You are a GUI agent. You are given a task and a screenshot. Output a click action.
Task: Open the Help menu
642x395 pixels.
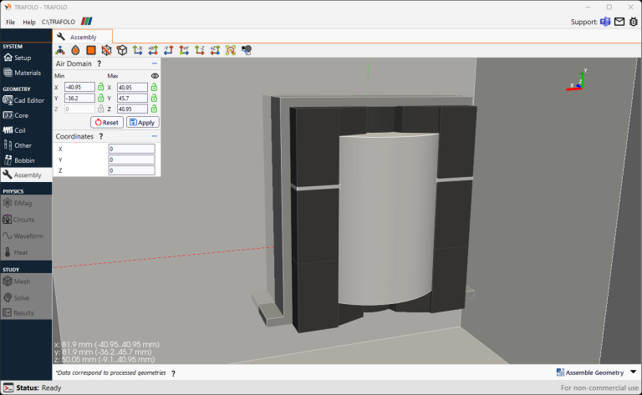(x=29, y=22)
